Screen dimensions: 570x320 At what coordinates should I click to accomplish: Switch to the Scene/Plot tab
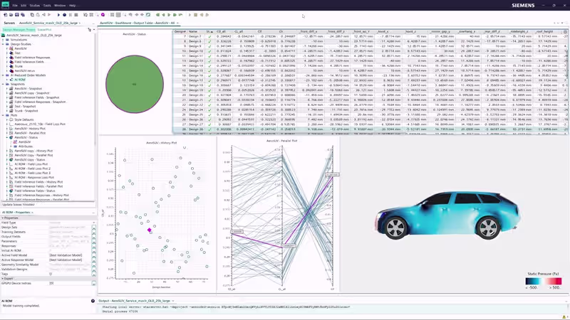[44, 29]
